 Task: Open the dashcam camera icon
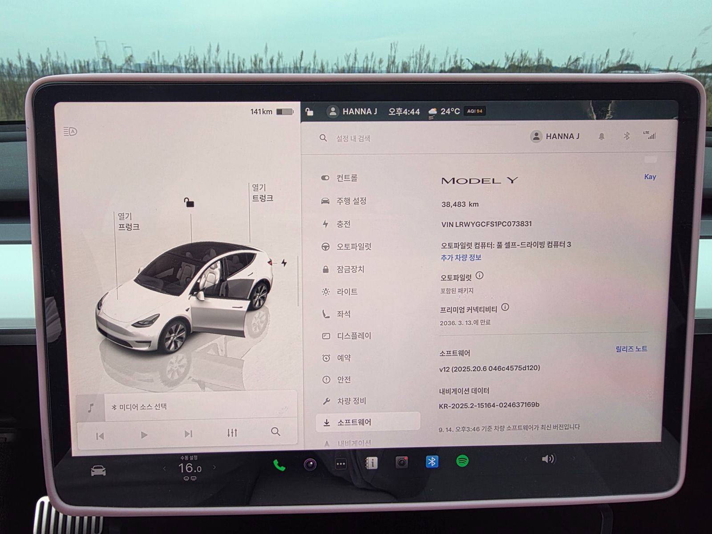tap(401, 463)
